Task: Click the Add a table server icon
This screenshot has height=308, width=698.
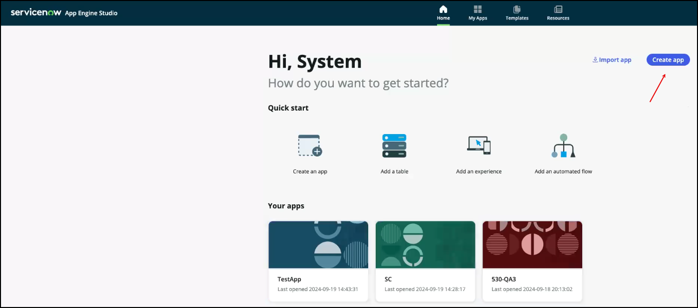Action: (x=394, y=146)
